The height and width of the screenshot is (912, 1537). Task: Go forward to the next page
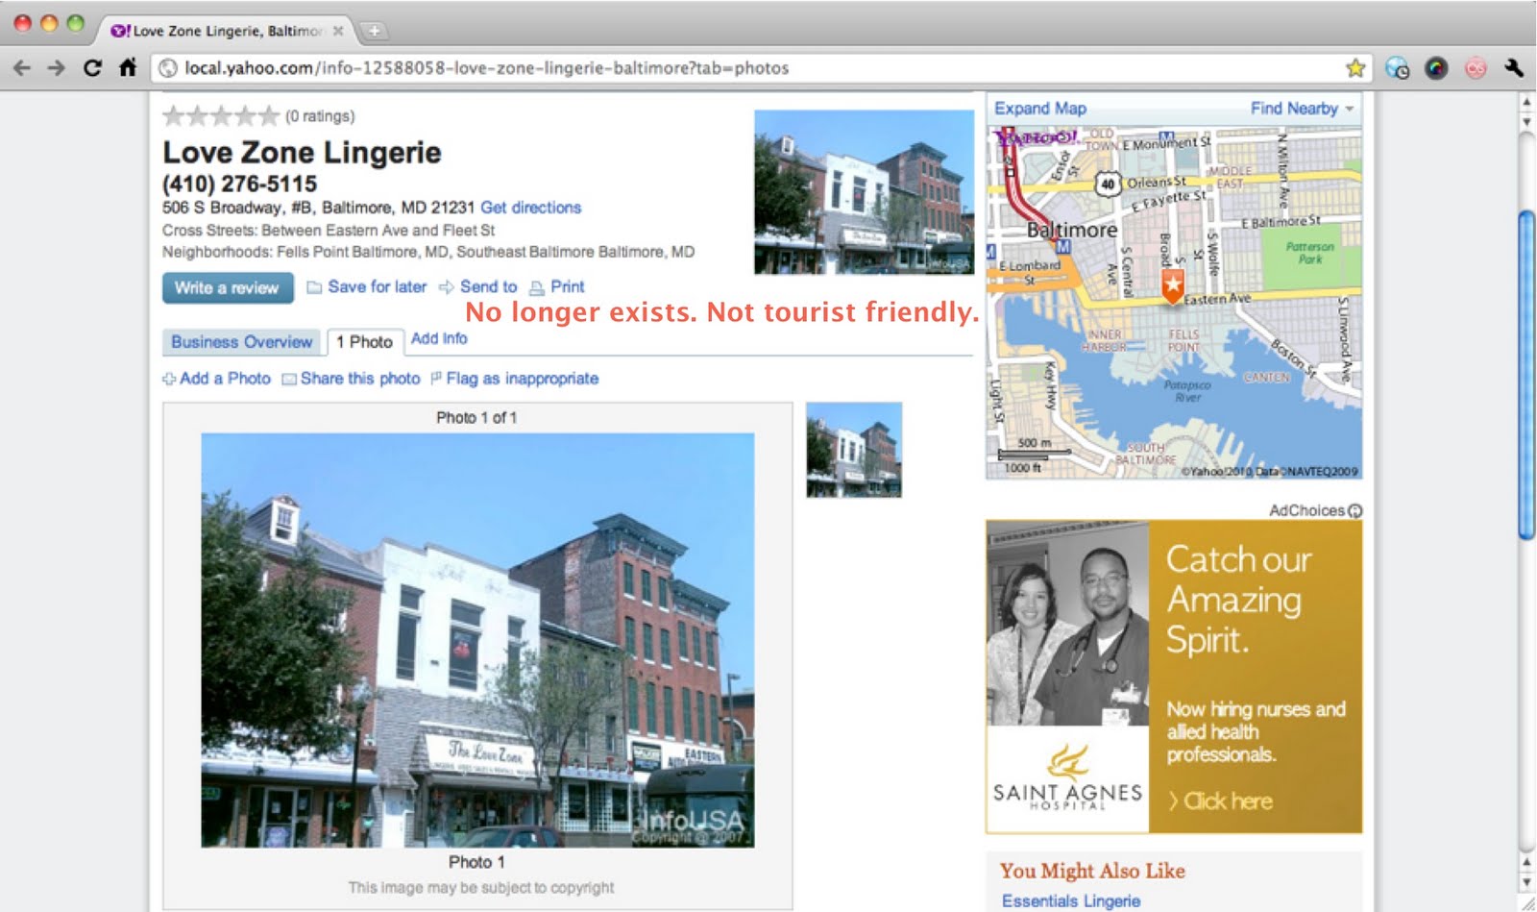coord(57,68)
